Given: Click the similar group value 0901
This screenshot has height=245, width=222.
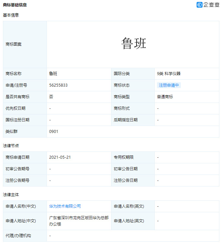Looking at the screenshot, I should (x=54, y=132).
